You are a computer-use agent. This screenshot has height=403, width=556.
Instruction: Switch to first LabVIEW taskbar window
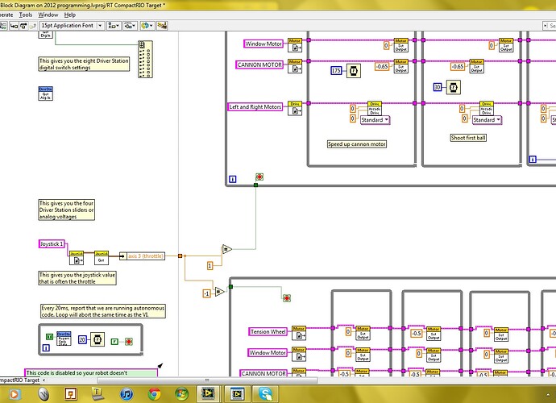pyautogui.click(x=208, y=394)
